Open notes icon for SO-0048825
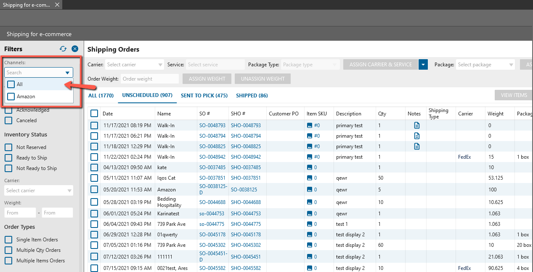This screenshot has height=272, width=533. 416,146
